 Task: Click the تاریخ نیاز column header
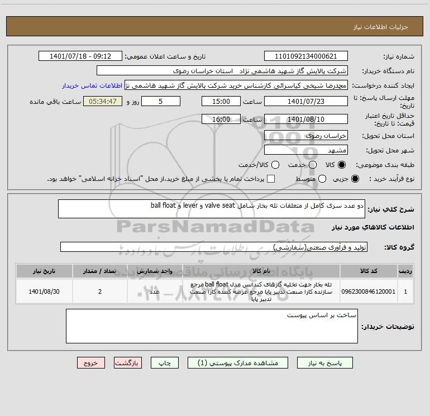click(x=44, y=271)
